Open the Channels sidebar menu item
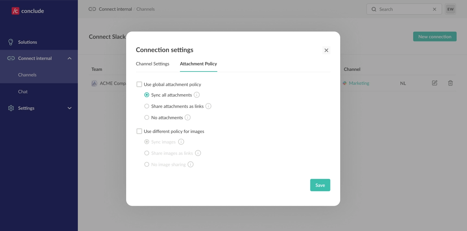The height and width of the screenshot is (231, 467). (27, 75)
